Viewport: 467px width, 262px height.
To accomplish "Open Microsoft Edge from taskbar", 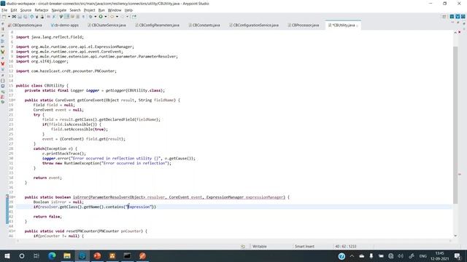I will (52, 255).
